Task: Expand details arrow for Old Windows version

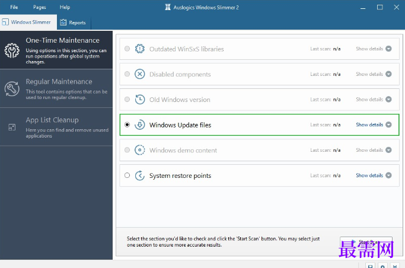Action: click(x=389, y=99)
